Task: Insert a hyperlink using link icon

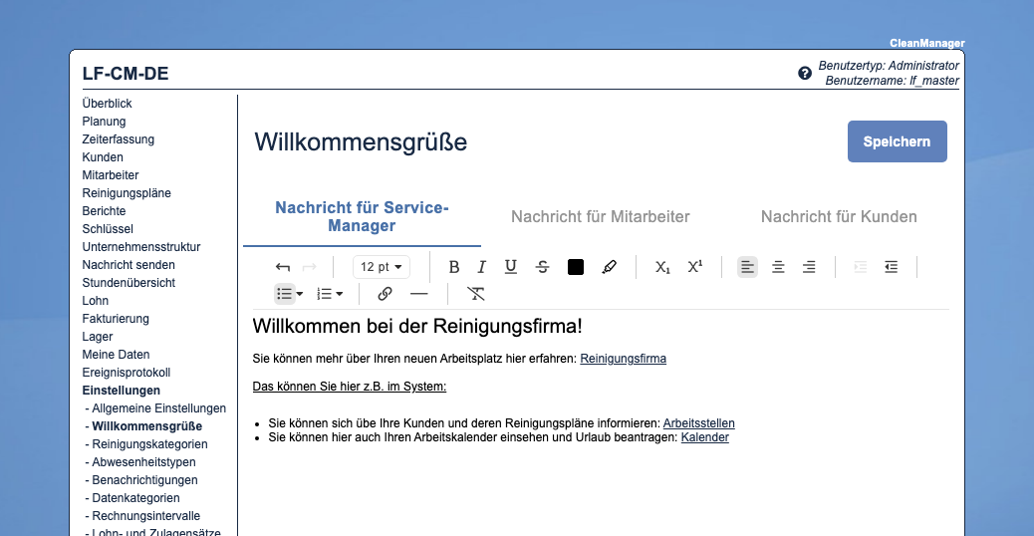Action: pos(386,294)
